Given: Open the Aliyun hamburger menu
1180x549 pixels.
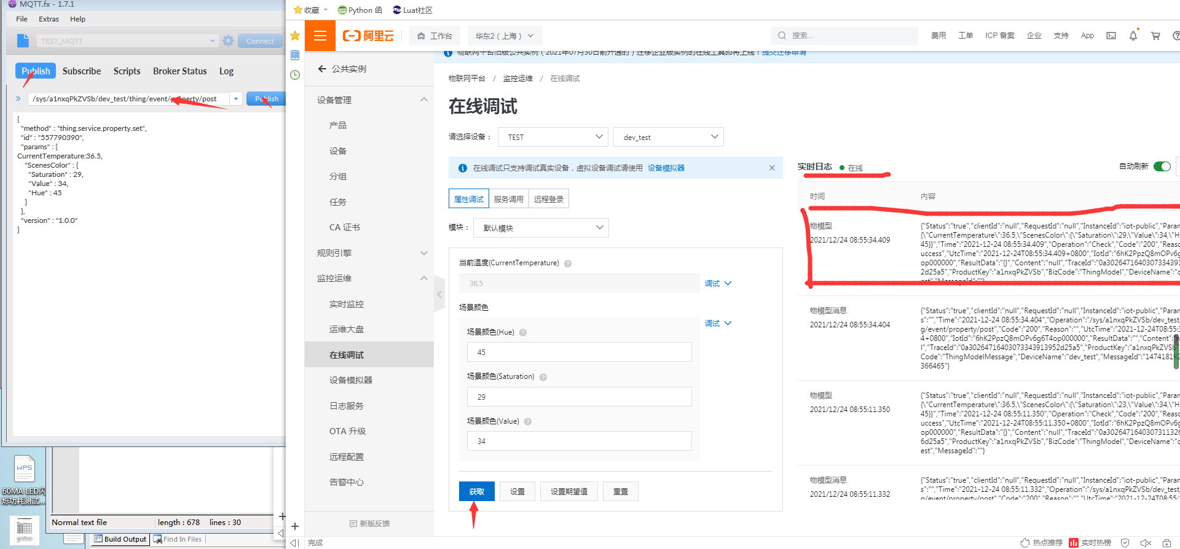Looking at the screenshot, I should click(320, 36).
